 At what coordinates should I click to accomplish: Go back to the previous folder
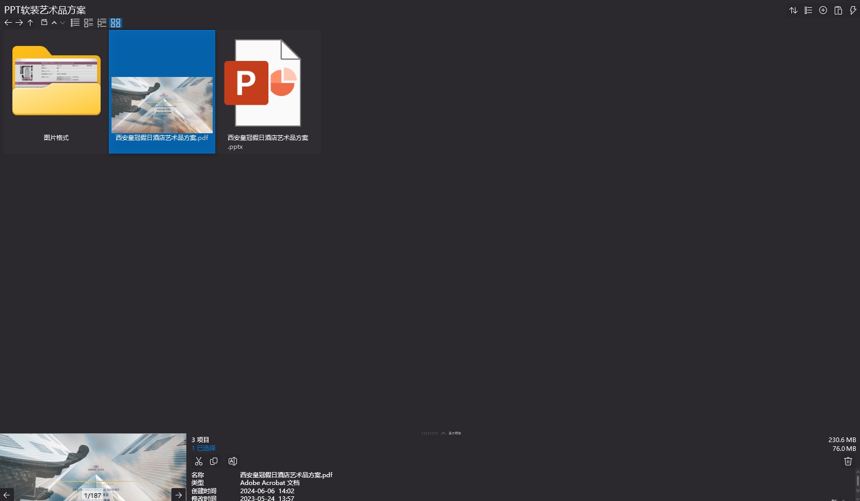tap(8, 23)
